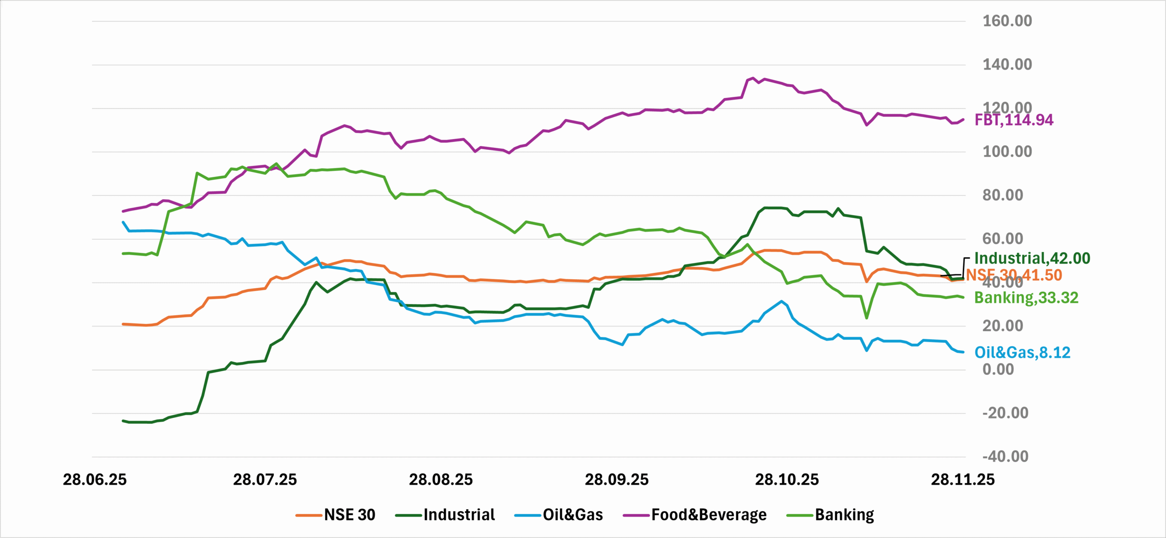
Task: Select the Oil&Gas,8.12 data label
Action: pyautogui.click(x=1022, y=352)
